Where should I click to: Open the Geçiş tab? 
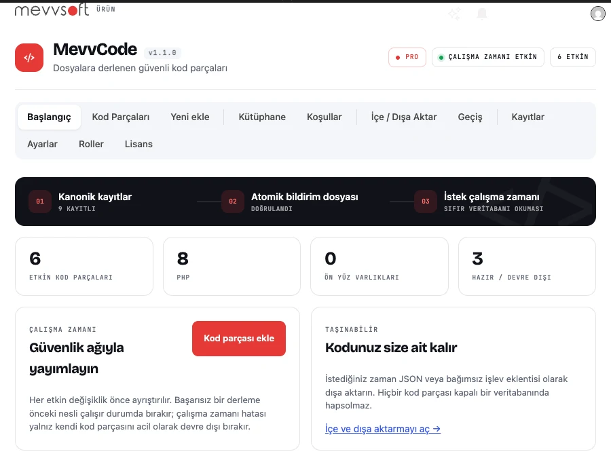(x=470, y=117)
